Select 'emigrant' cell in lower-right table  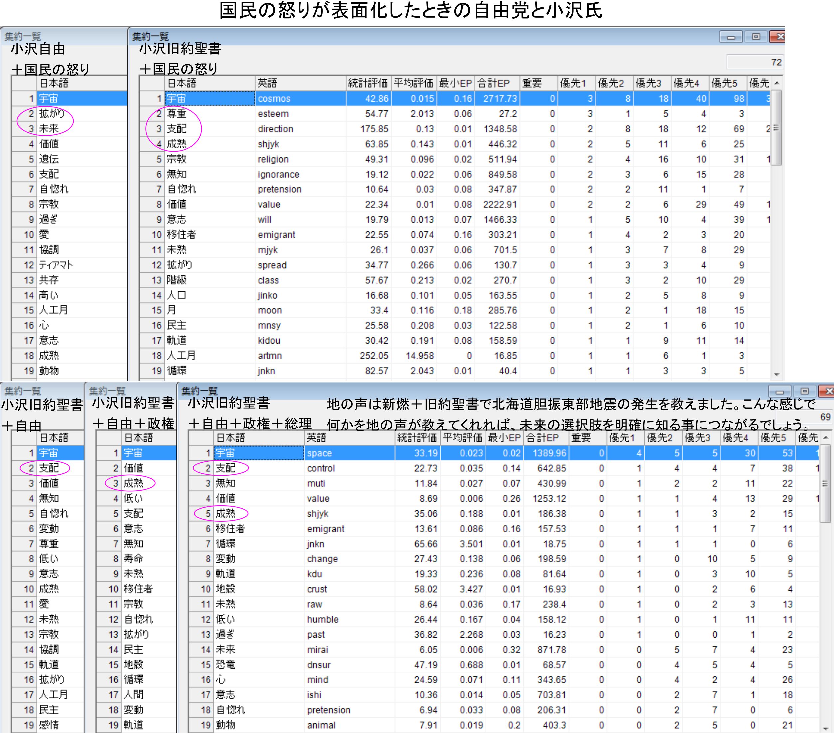pyautogui.click(x=325, y=529)
